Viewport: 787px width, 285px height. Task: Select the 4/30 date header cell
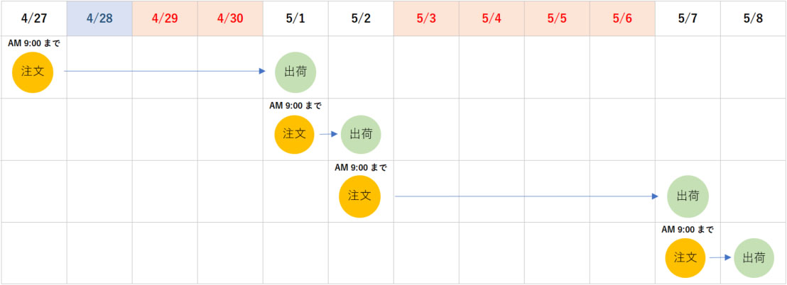tap(230, 18)
